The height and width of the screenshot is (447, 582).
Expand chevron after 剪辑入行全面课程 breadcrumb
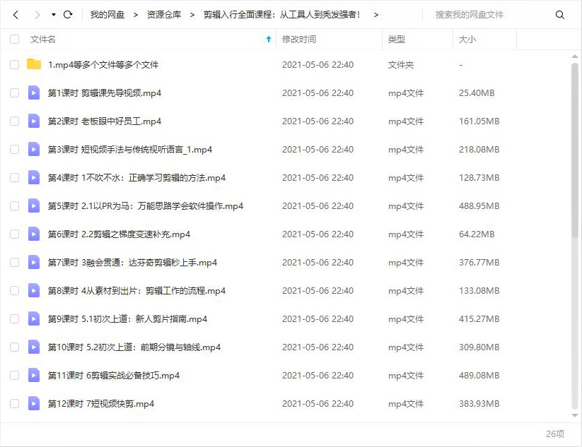[376, 15]
